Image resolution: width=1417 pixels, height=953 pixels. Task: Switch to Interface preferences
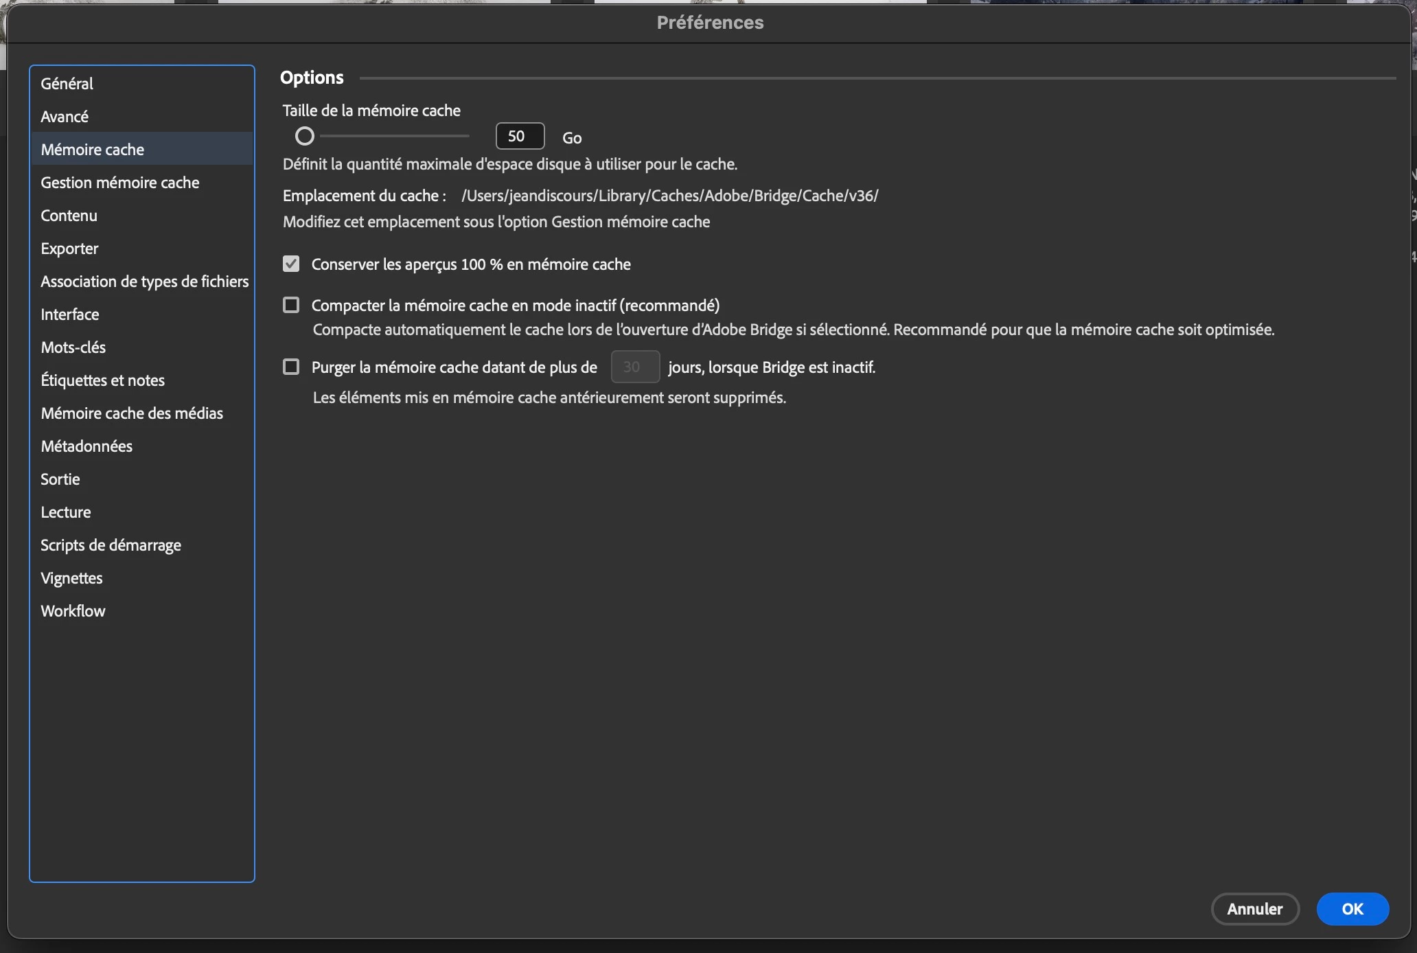(x=70, y=314)
